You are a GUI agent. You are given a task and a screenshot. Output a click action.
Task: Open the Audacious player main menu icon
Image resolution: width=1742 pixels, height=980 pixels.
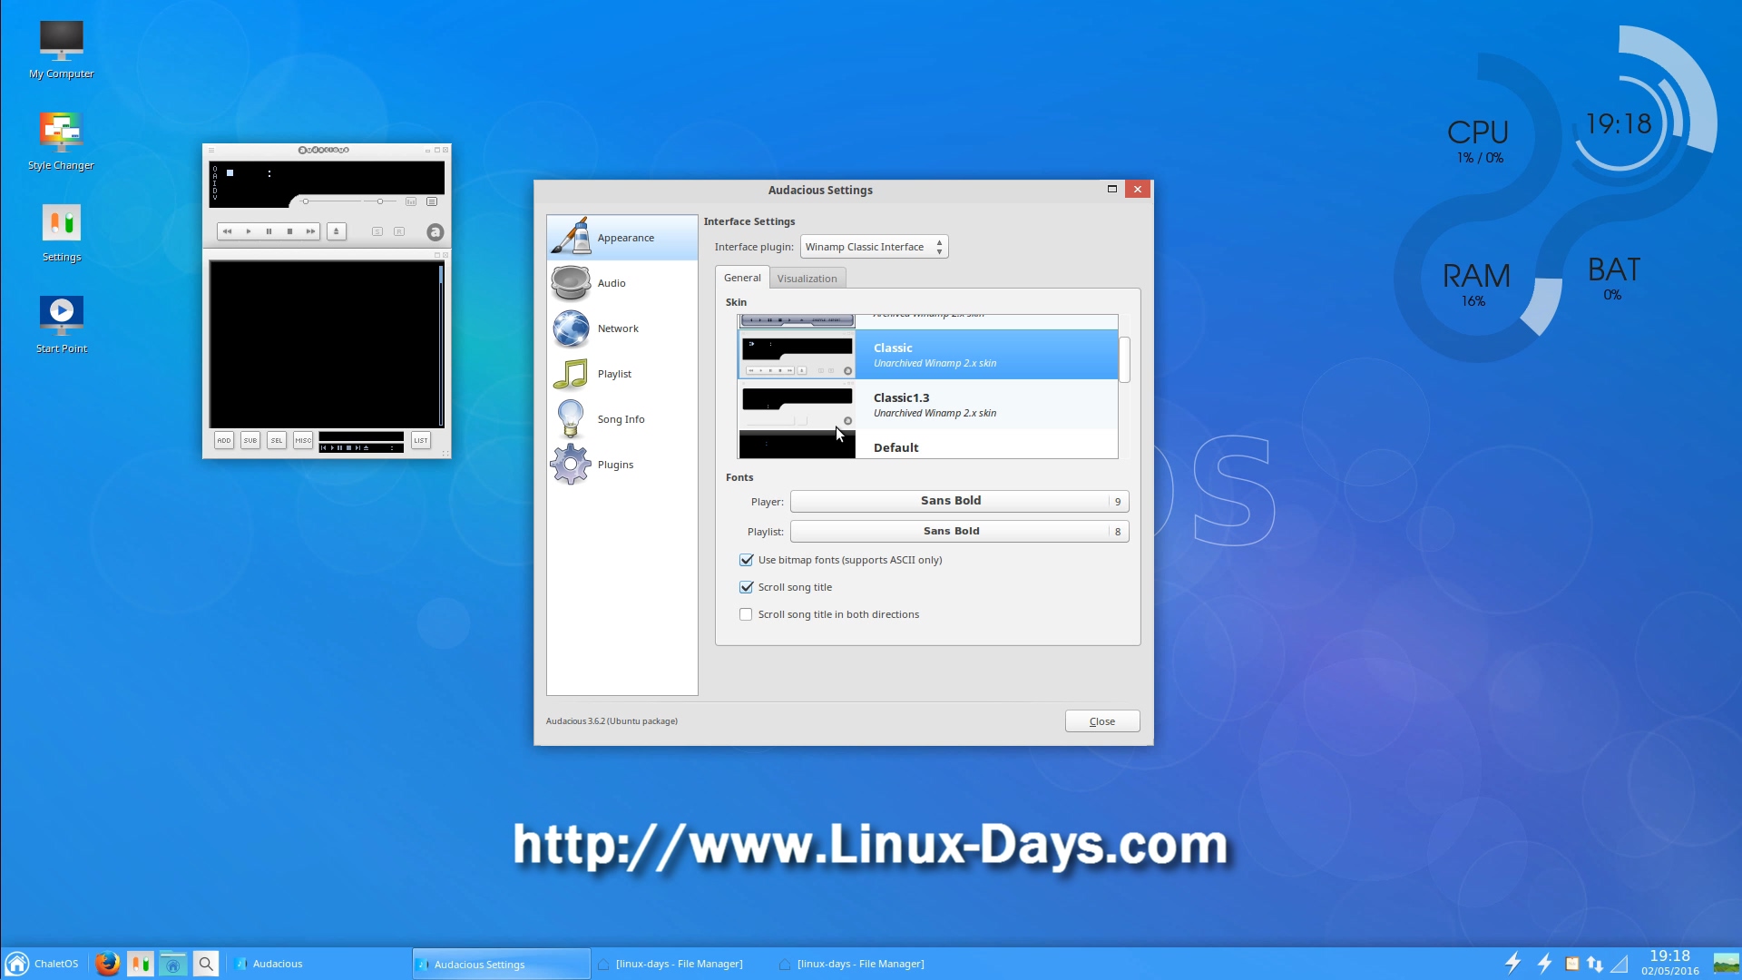(x=211, y=150)
